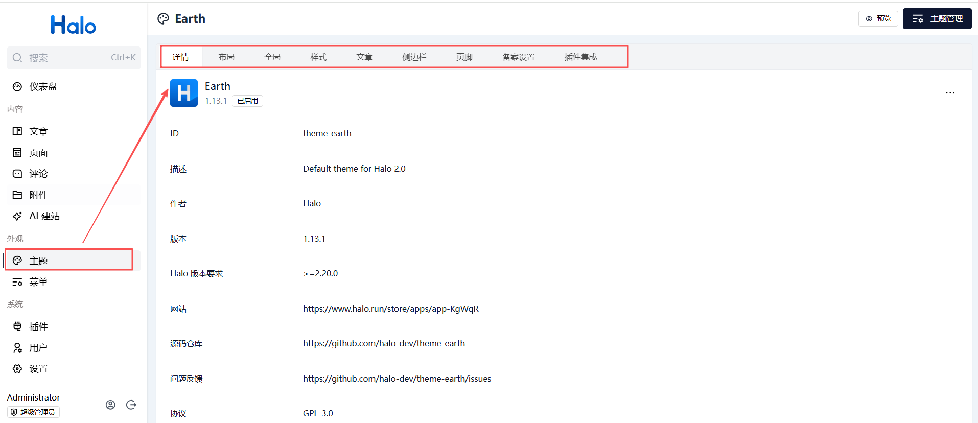This screenshot has width=978, height=423.
Task: Click the Halo logo
Action: [73, 25]
